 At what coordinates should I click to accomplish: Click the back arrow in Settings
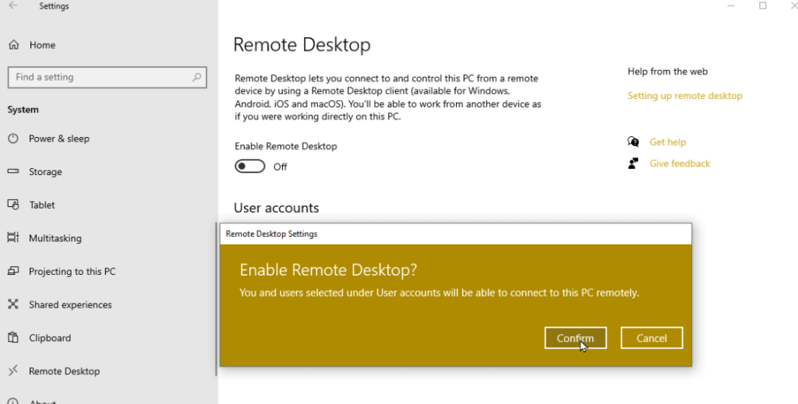(13, 6)
